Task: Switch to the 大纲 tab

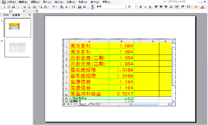Action: [6, 15]
